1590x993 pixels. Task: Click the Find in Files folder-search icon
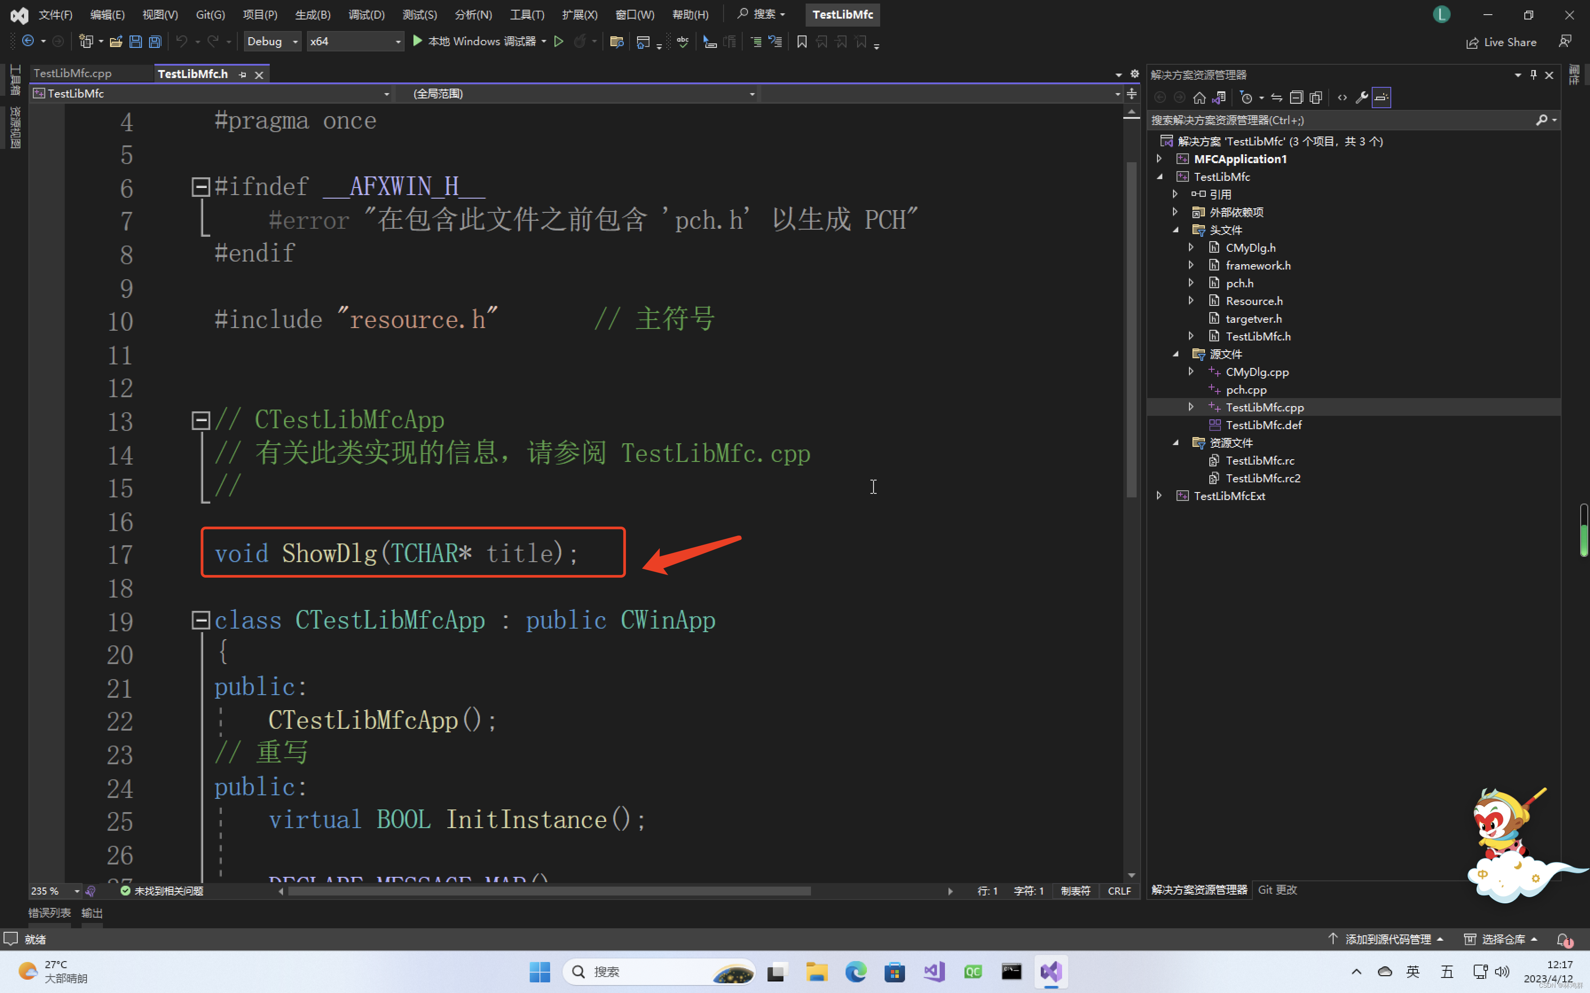[616, 42]
